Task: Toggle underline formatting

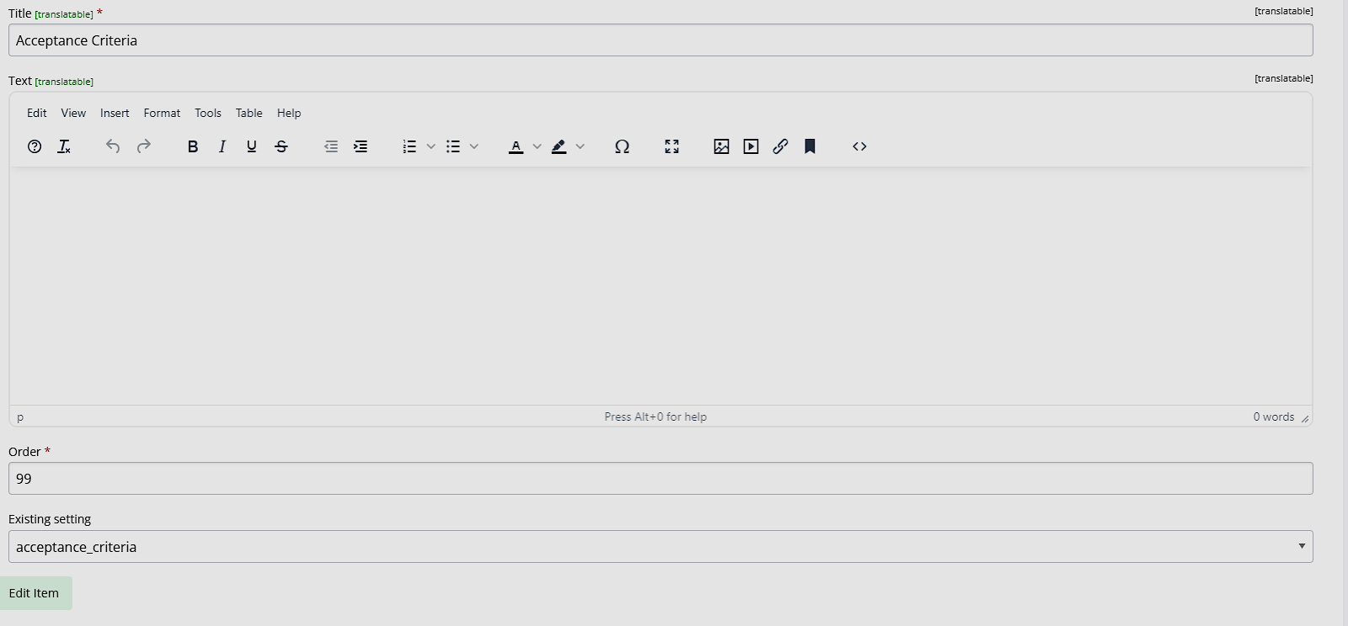Action: pyautogui.click(x=252, y=146)
